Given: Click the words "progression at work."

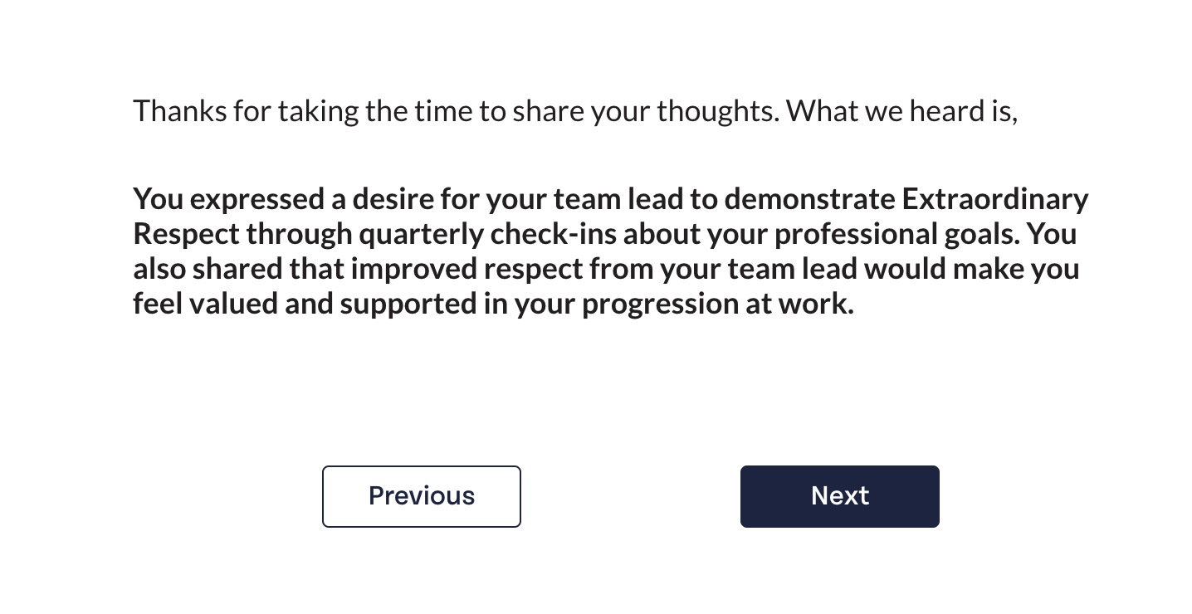Looking at the screenshot, I should click(718, 305).
